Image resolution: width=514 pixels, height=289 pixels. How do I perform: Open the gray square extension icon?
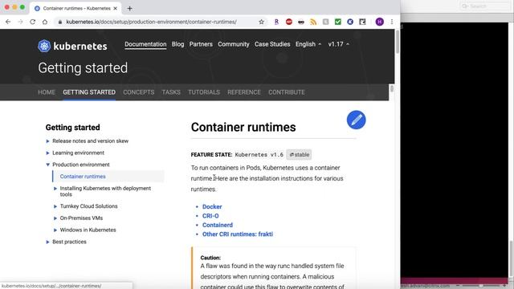point(325,22)
